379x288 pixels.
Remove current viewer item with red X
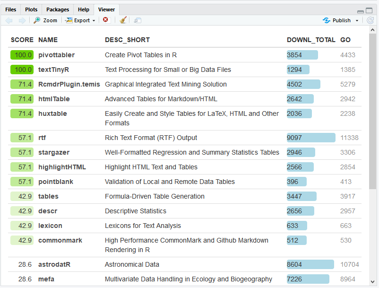click(x=105, y=19)
